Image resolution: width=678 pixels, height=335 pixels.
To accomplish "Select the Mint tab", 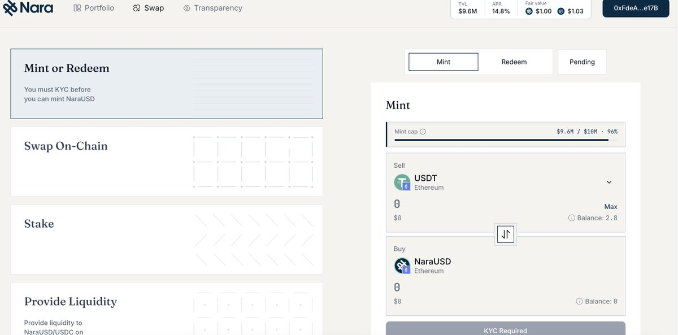I will [x=444, y=62].
